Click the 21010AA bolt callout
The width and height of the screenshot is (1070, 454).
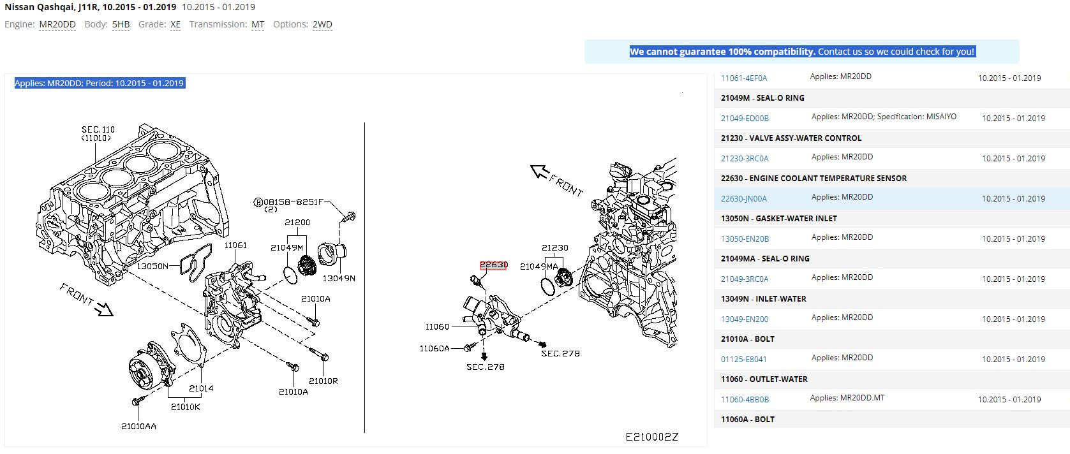(x=138, y=426)
